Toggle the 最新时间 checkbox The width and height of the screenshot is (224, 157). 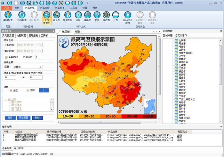pos(6,57)
